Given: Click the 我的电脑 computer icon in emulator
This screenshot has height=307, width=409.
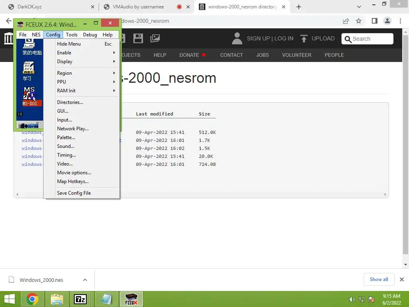Looking at the screenshot, I should pos(32,47).
